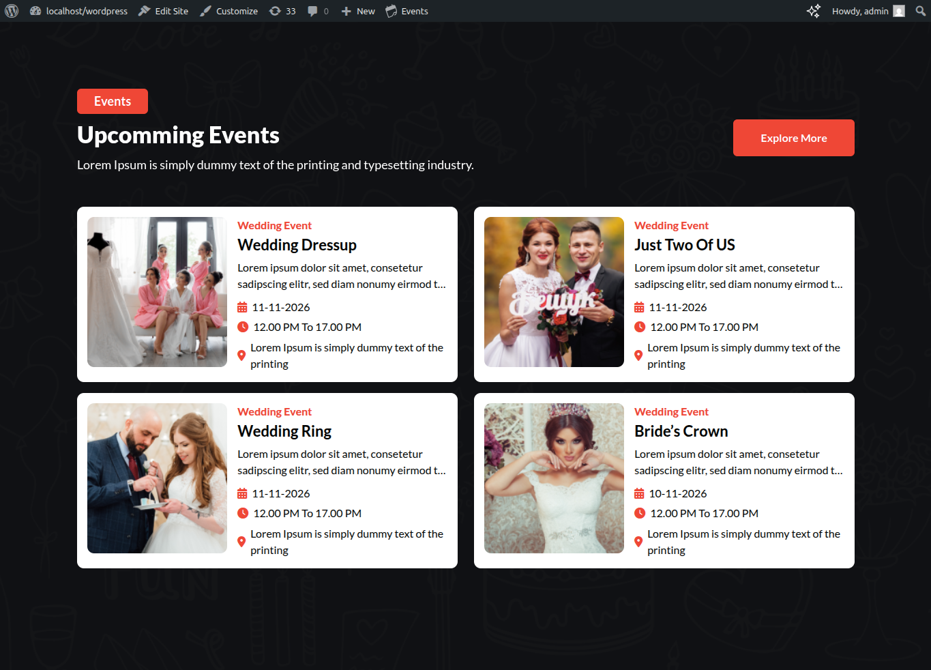The width and height of the screenshot is (931, 670).
Task: Click the location pin in Wedding Ring card
Action: (241, 542)
